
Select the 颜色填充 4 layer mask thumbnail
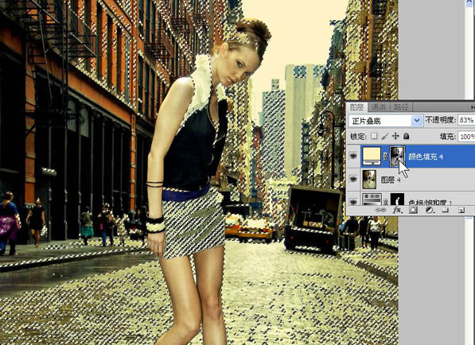397,156
